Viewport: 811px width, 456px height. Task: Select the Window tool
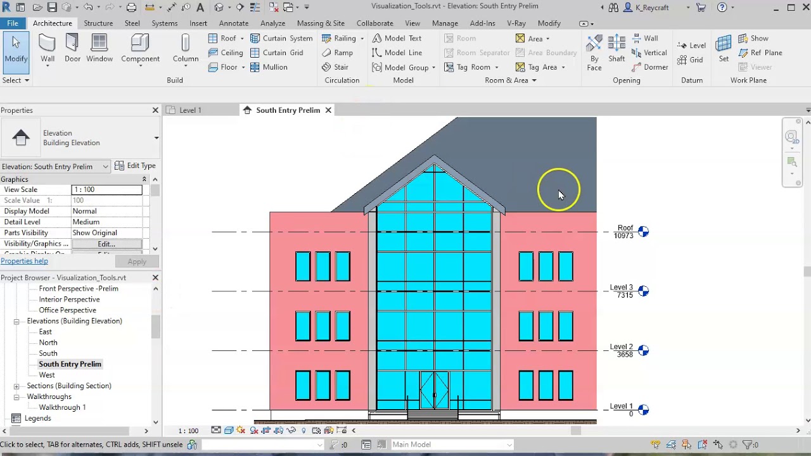tap(99, 49)
